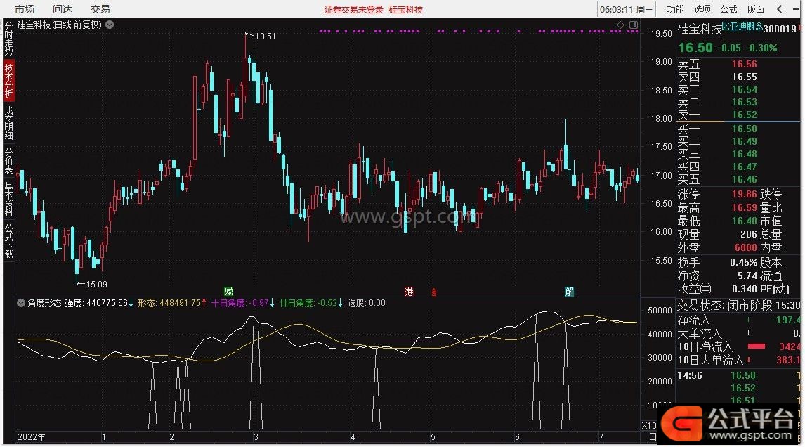The height and width of the screenshot is (447, 805).
Task: Click the 换手 value 0.45%
Action: coord(743,262)
